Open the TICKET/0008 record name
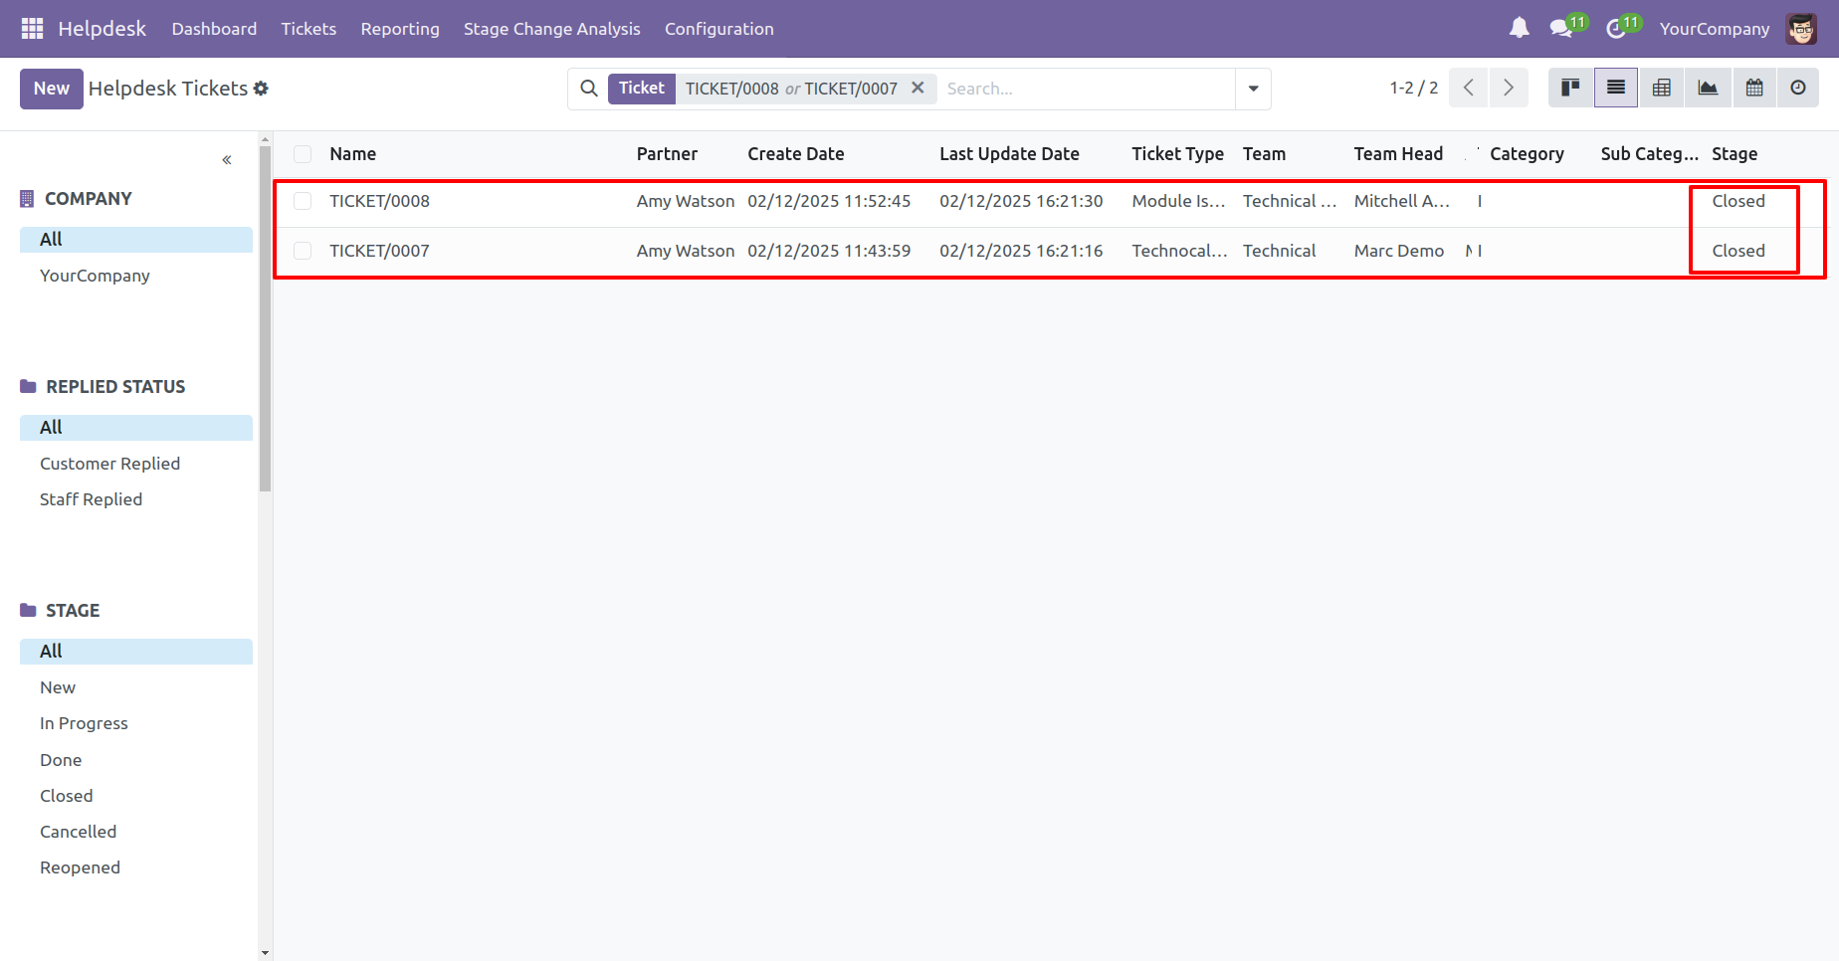The image size is (1839, 961). click(x=380, y=201)
